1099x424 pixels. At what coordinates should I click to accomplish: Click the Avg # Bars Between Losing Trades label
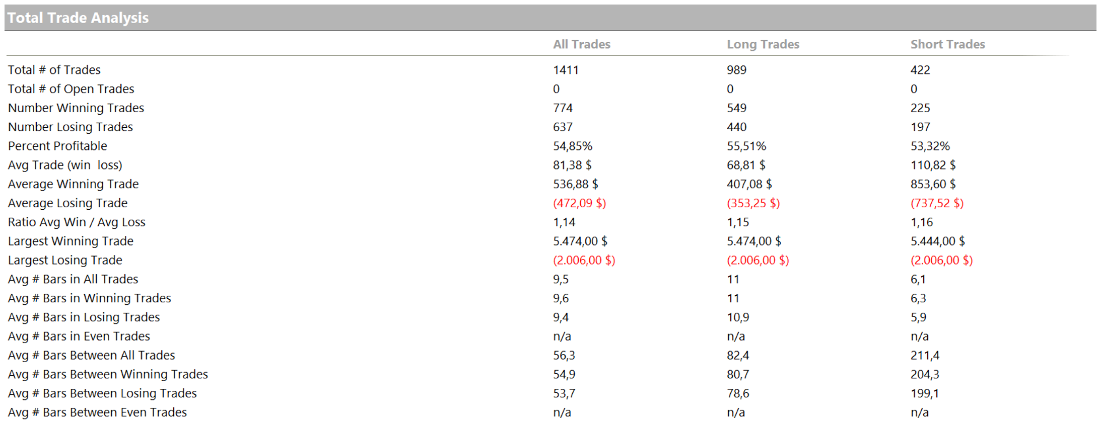[x=102, y=393]
